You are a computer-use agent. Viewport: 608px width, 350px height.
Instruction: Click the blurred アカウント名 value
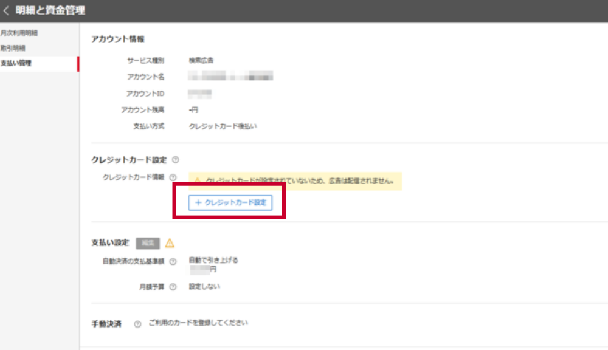230,77
